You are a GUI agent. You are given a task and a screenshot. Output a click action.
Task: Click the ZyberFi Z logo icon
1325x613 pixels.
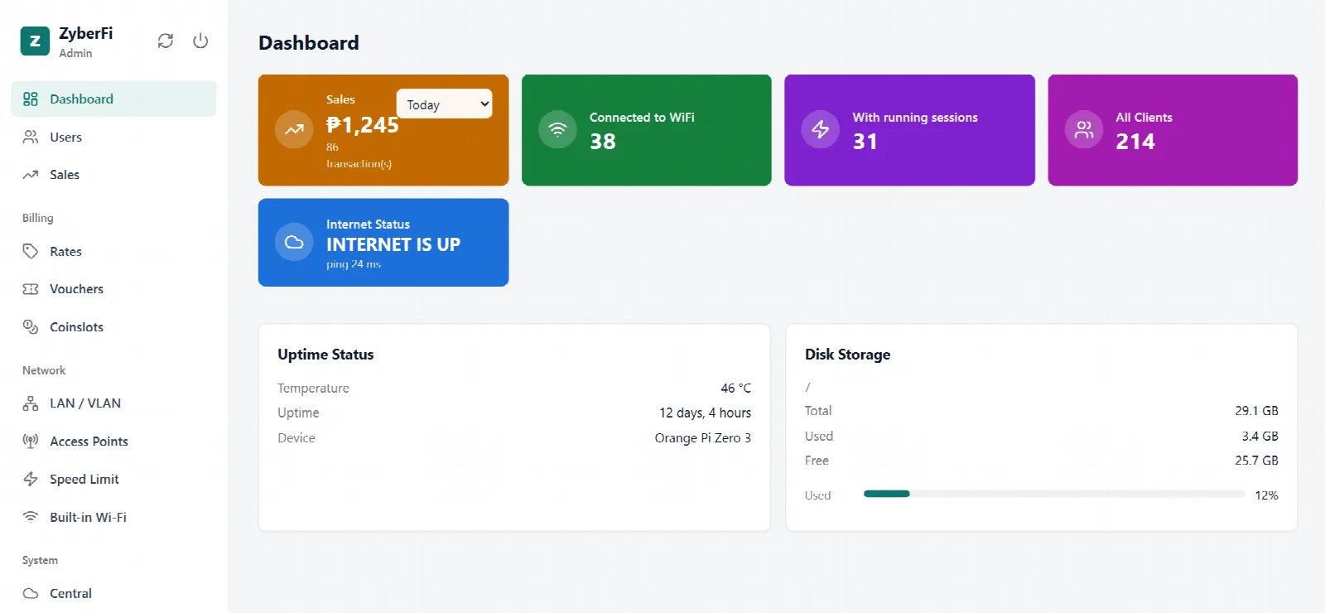point(35,41)
